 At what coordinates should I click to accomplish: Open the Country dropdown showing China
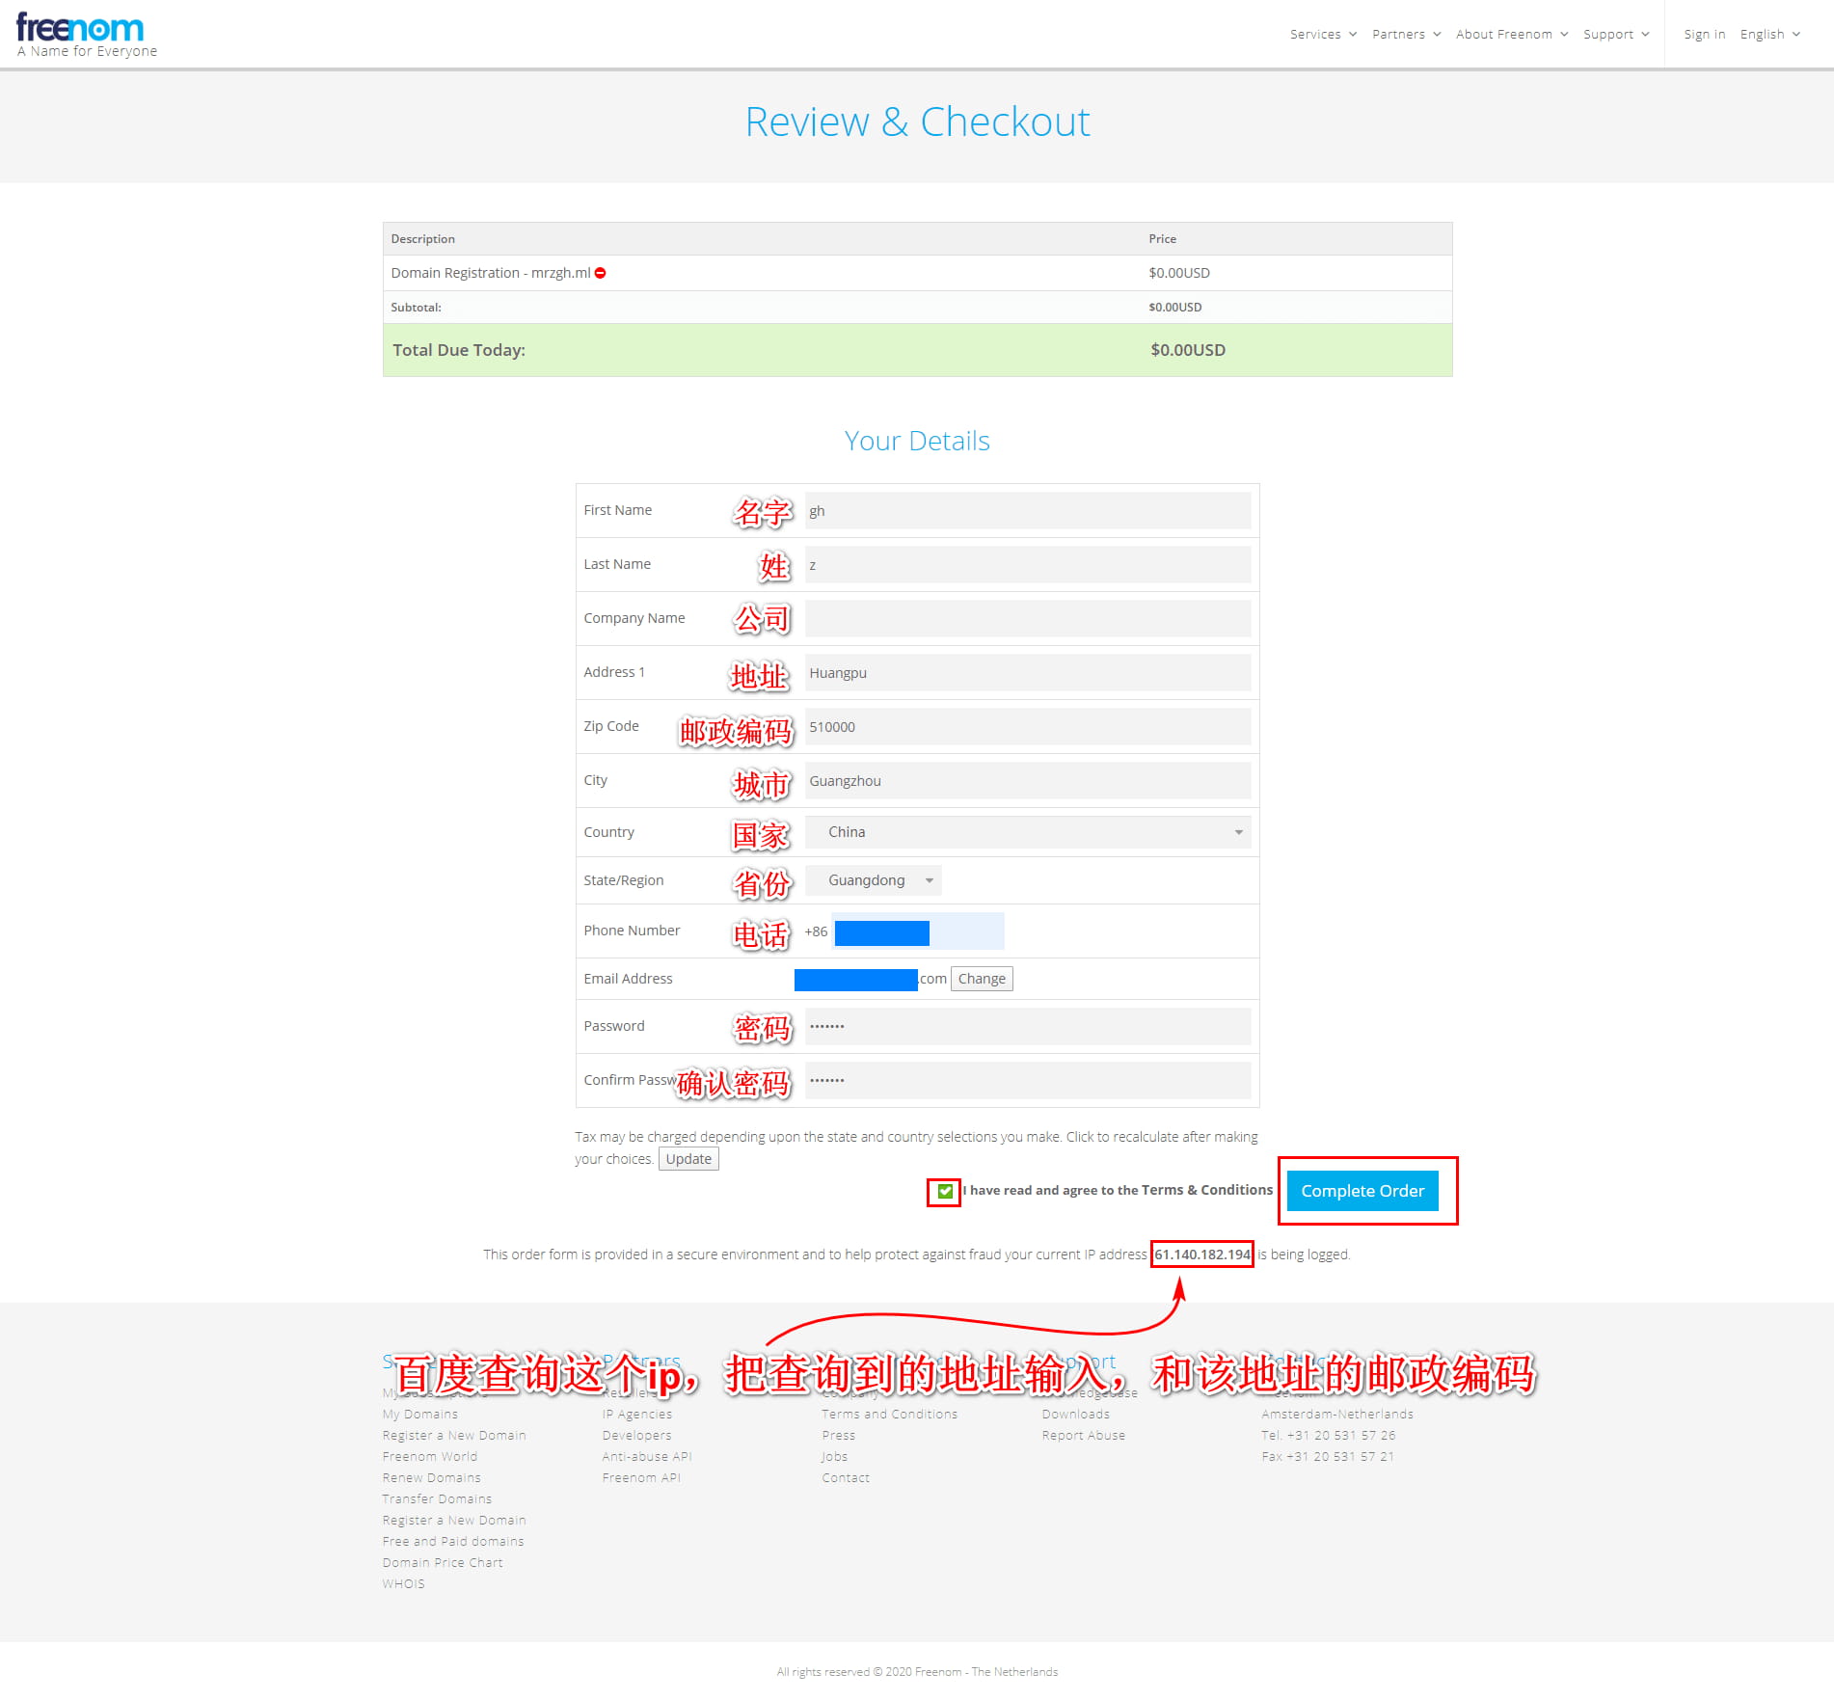pyautogui.click(x=1027, y=832)
